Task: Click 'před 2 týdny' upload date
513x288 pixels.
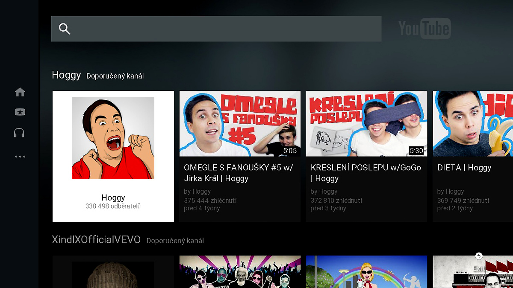Action: pos(455,208)
